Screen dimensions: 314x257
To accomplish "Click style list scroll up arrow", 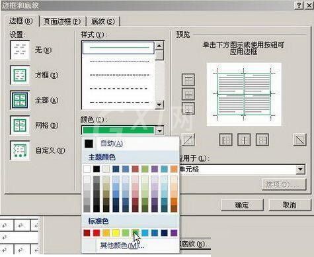I will point(159,46).
